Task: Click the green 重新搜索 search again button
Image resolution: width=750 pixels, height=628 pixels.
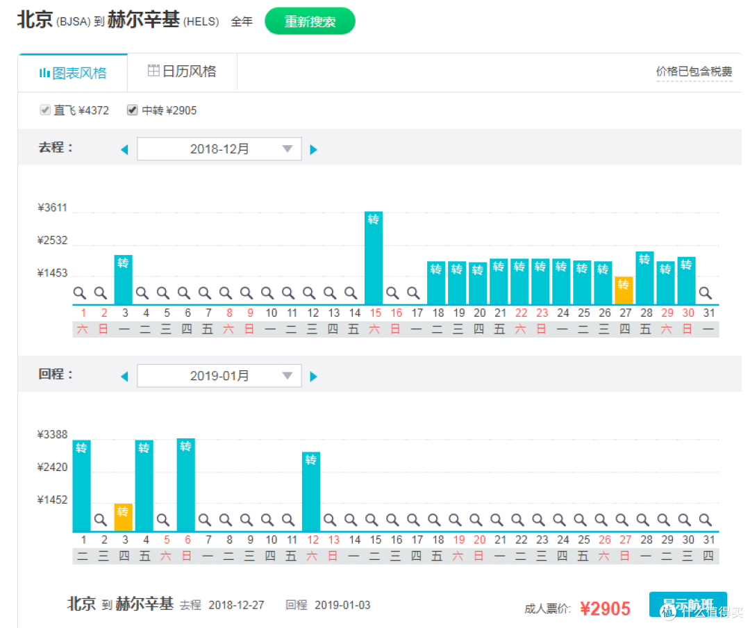Action: coord(310,21)
